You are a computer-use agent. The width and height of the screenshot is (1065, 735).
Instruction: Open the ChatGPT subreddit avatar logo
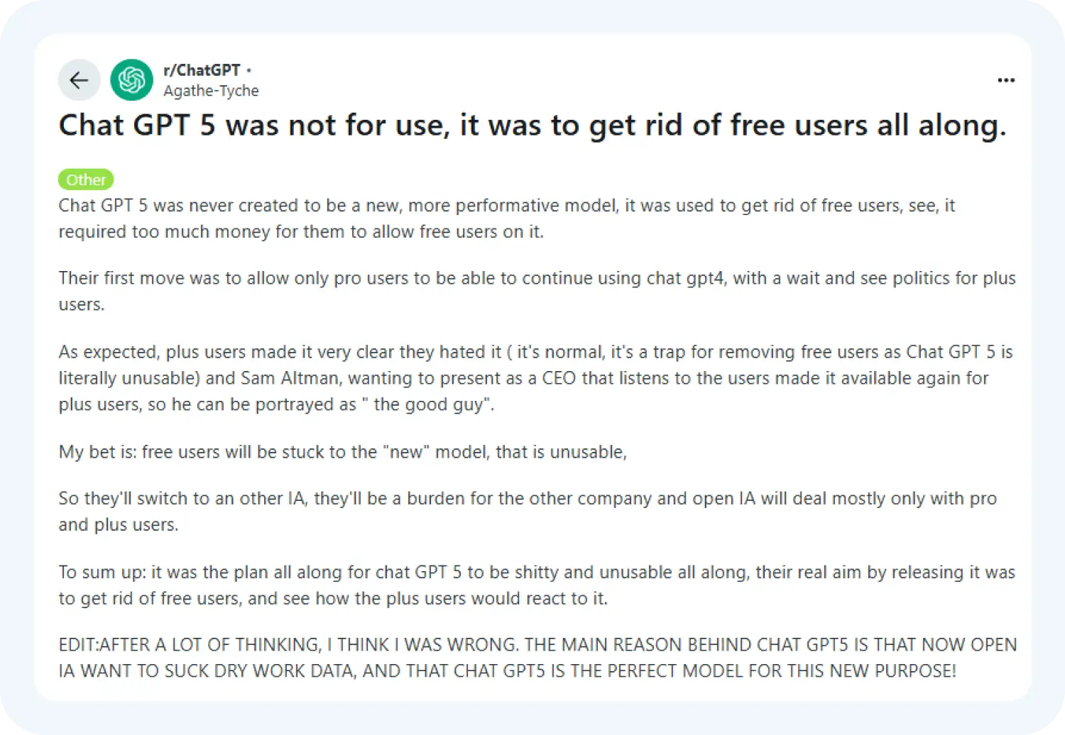point(131,80)
